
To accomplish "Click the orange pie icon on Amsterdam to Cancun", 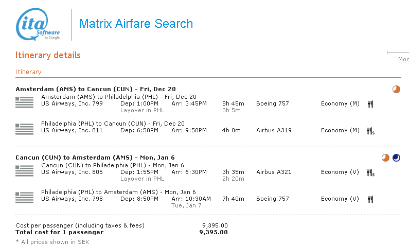I will pos(396,89).
